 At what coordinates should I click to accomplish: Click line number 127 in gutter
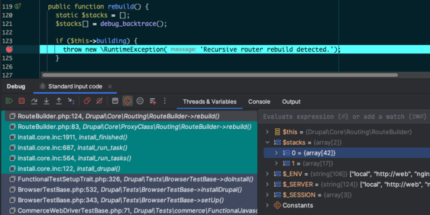[7, 75]
